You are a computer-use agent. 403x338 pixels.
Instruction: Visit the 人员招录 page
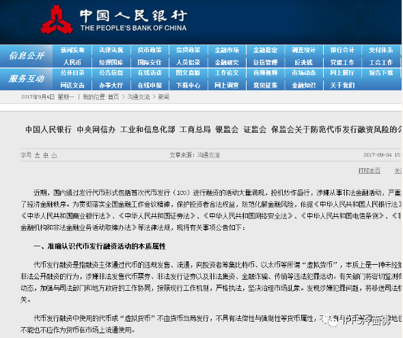188,62
